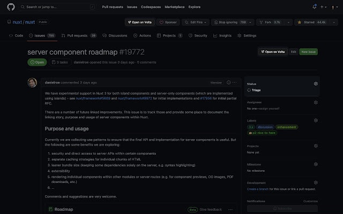Viewport: 343px width, 214px height.
Task: Open the plus create-new dropdown
Action: click(x=323, y=7)
